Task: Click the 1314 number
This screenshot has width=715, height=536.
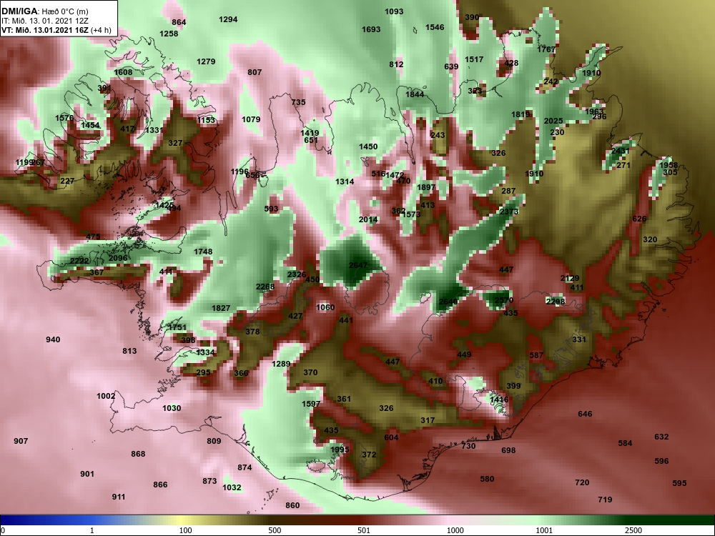Action: 345,182
